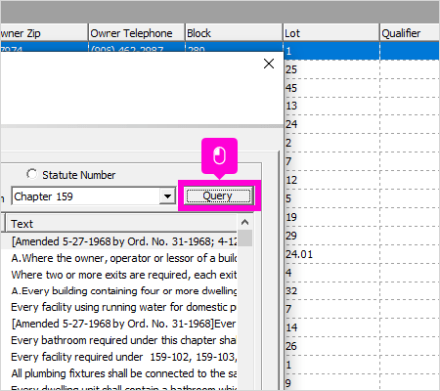
Task: Click the Text column header in results
Action: pyautogui.click(x=121, y=224)
